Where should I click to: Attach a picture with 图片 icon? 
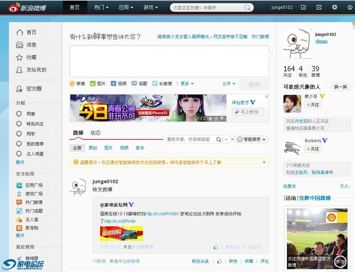[x=98, y=84]
